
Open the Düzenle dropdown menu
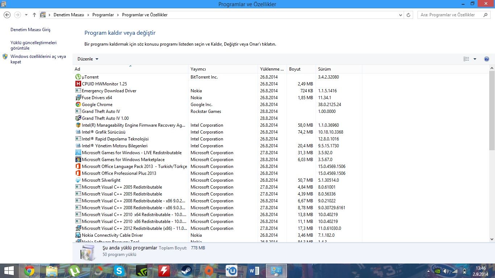[x=88, y=59]
